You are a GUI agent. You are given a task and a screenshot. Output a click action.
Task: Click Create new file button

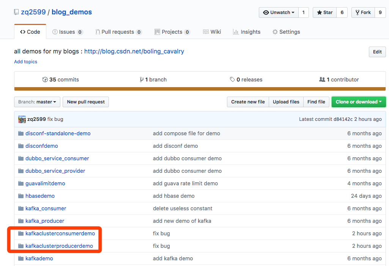[x=248, y=102]
